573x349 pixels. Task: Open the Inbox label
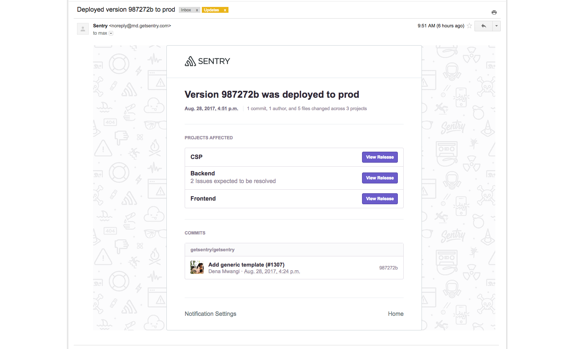click(186, 10)
